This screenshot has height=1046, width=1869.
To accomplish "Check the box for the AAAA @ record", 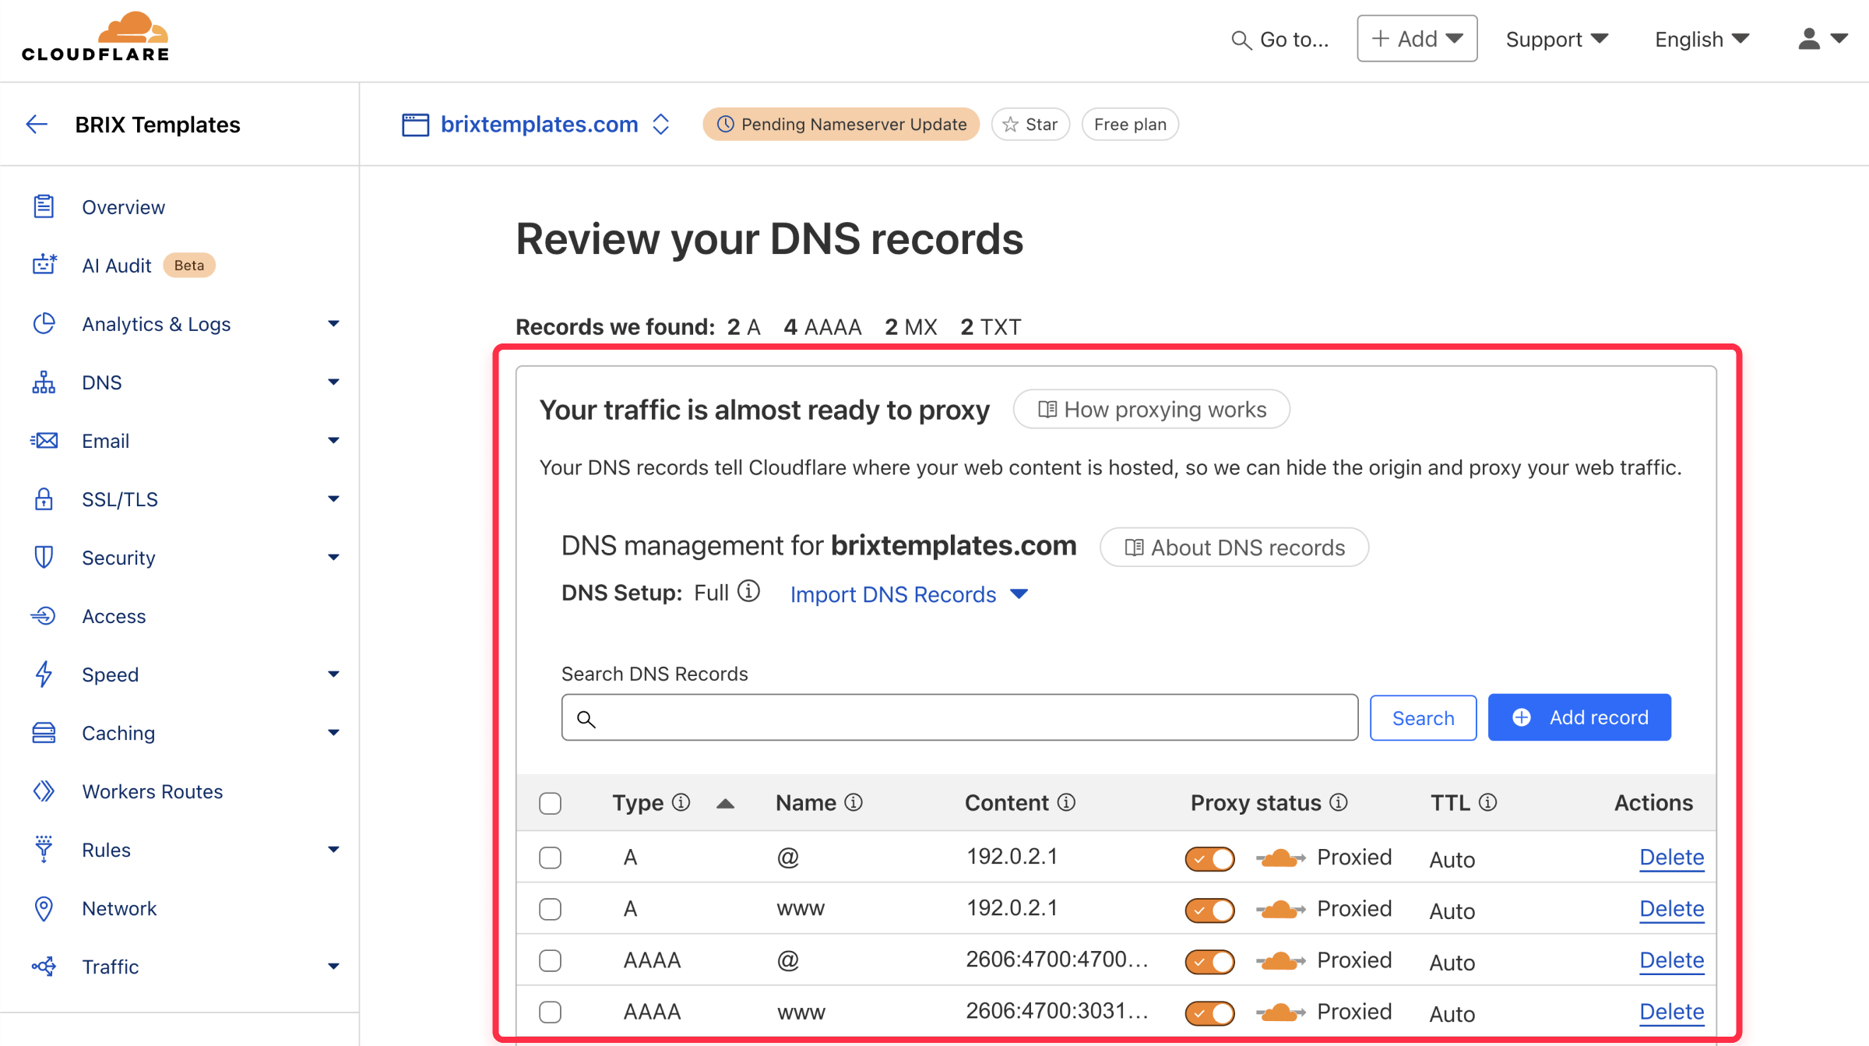I will (551, 960).
